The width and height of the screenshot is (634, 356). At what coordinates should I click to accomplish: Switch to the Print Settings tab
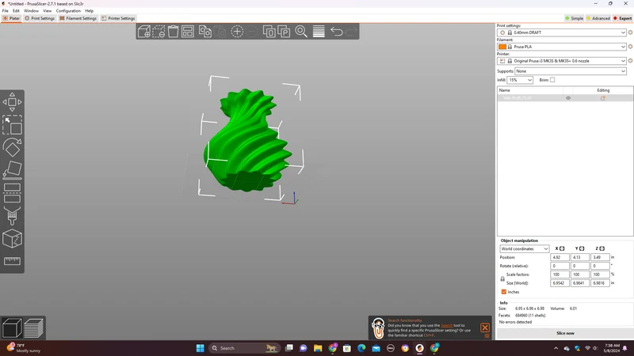(40, 18)
